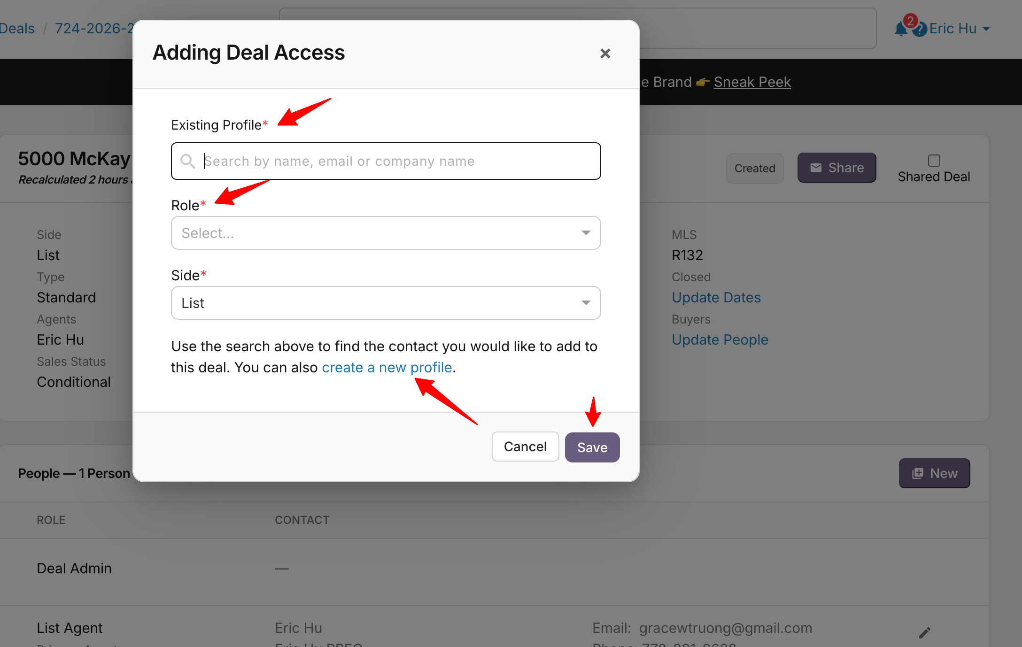Click create a new profile link
1022x647 pixels.
[x=387, y=367]
